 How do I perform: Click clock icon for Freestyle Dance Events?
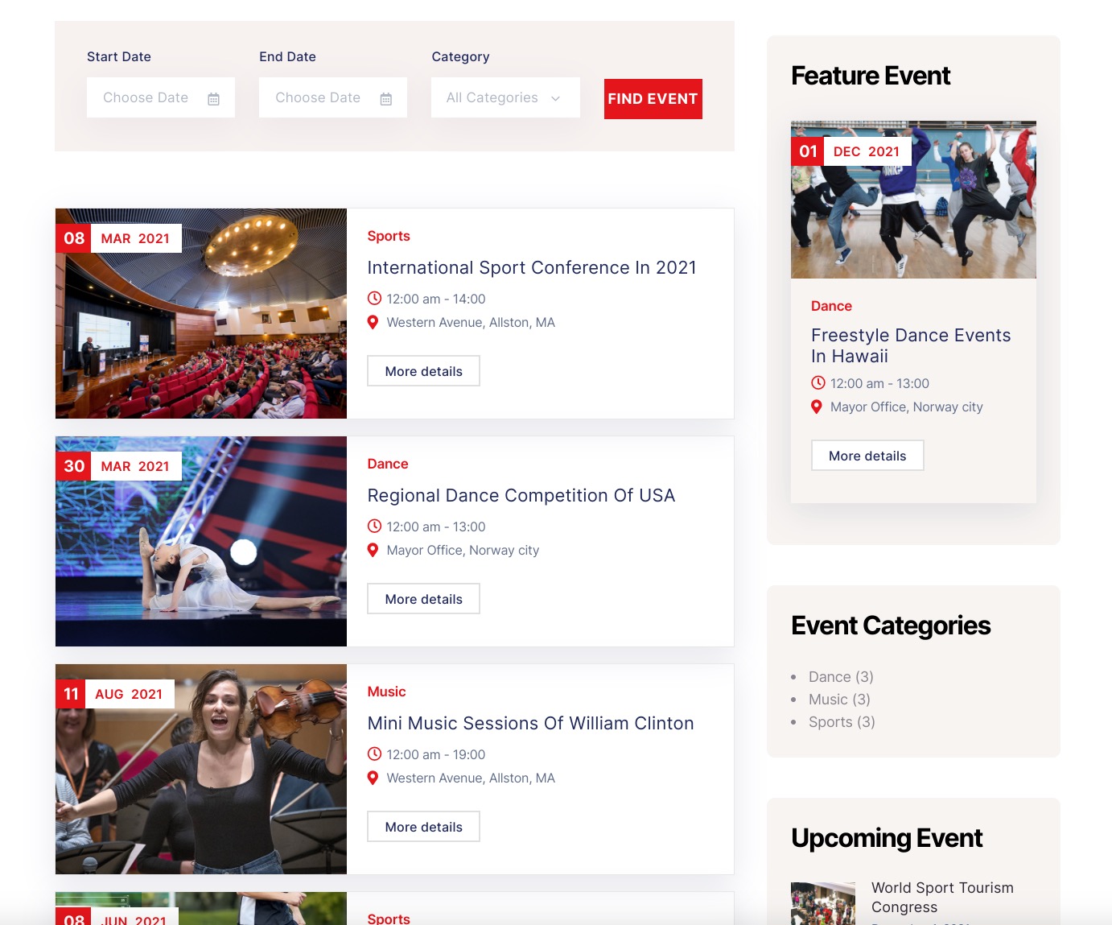818,382
